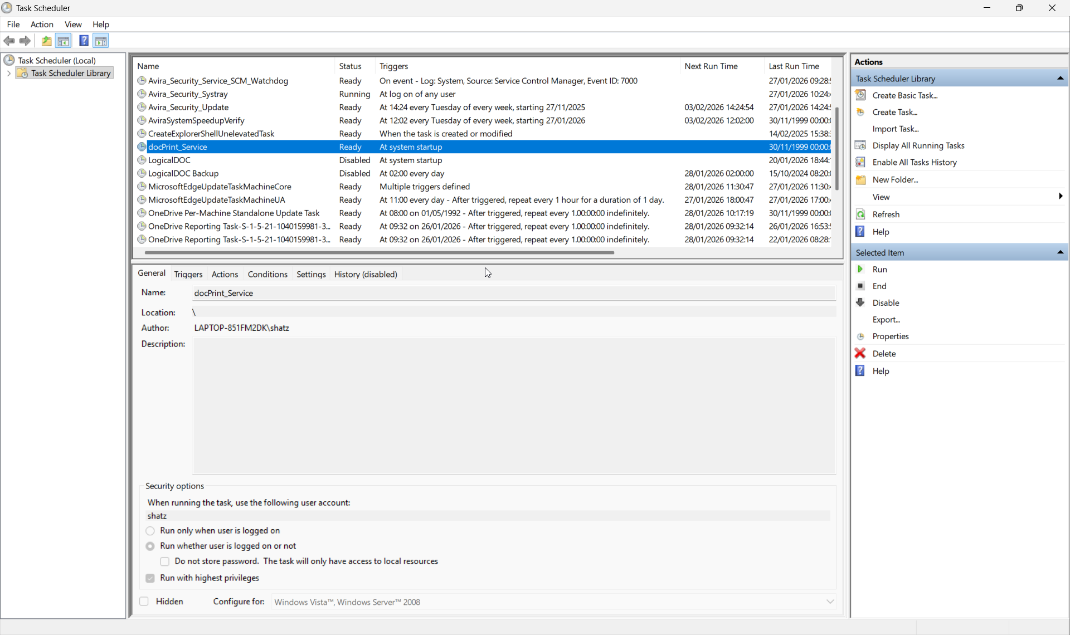Click Export in Selected Item actions

pos(886,319)
